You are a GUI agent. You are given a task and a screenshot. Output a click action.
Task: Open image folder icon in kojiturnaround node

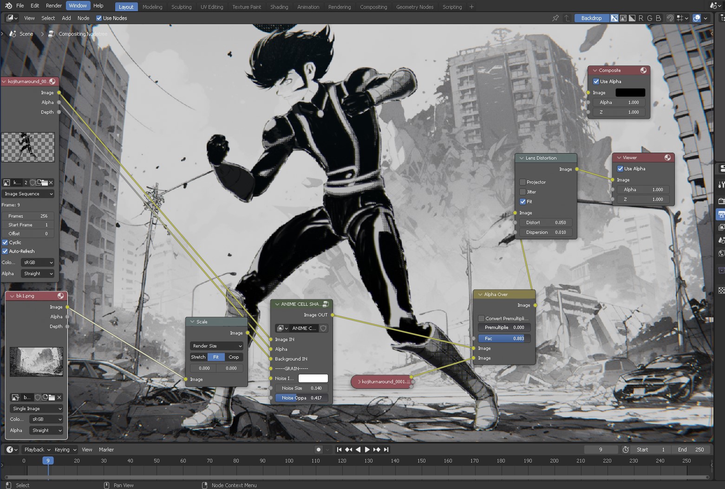(45, 182)
